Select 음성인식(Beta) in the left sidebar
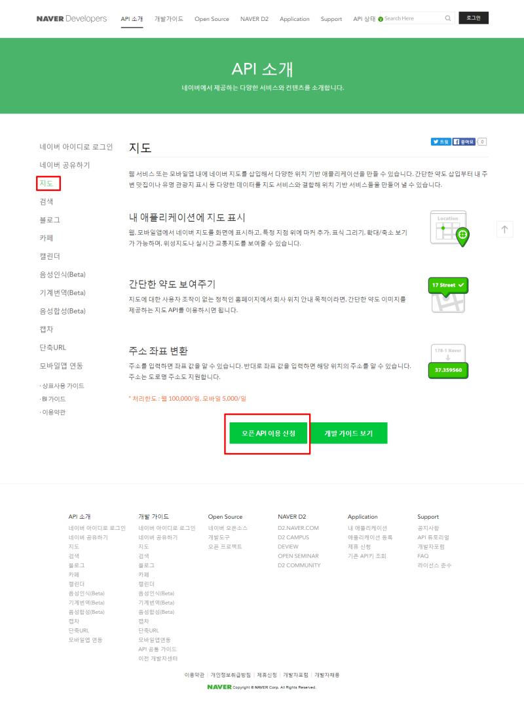The width and height of the screenshot is (524, 705). (x=62, y=274)
